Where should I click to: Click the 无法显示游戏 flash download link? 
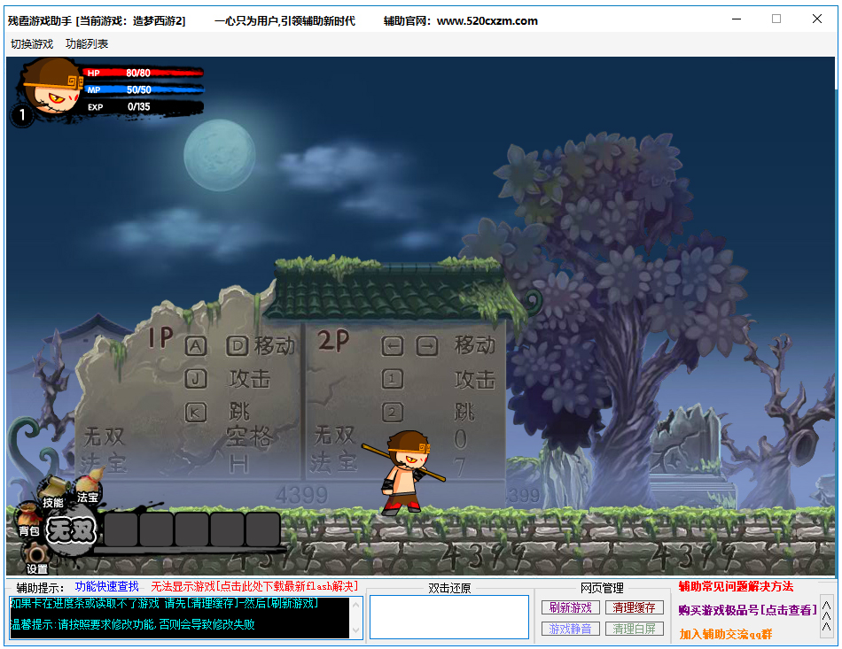254,586
